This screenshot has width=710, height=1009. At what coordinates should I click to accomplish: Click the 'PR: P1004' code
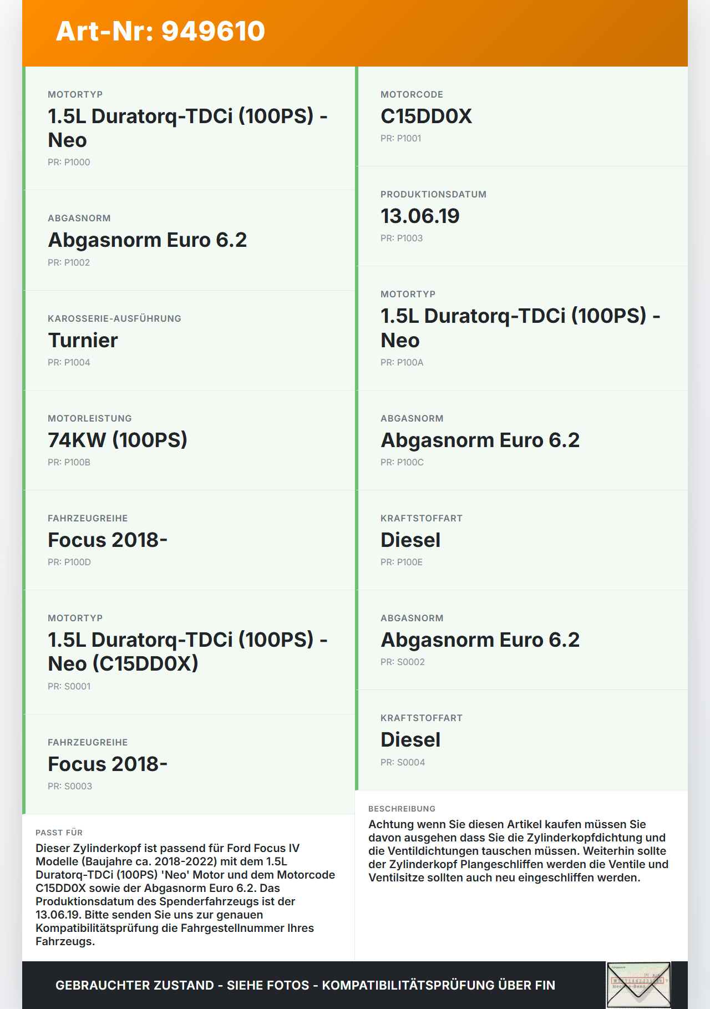(x=69, y=362)
